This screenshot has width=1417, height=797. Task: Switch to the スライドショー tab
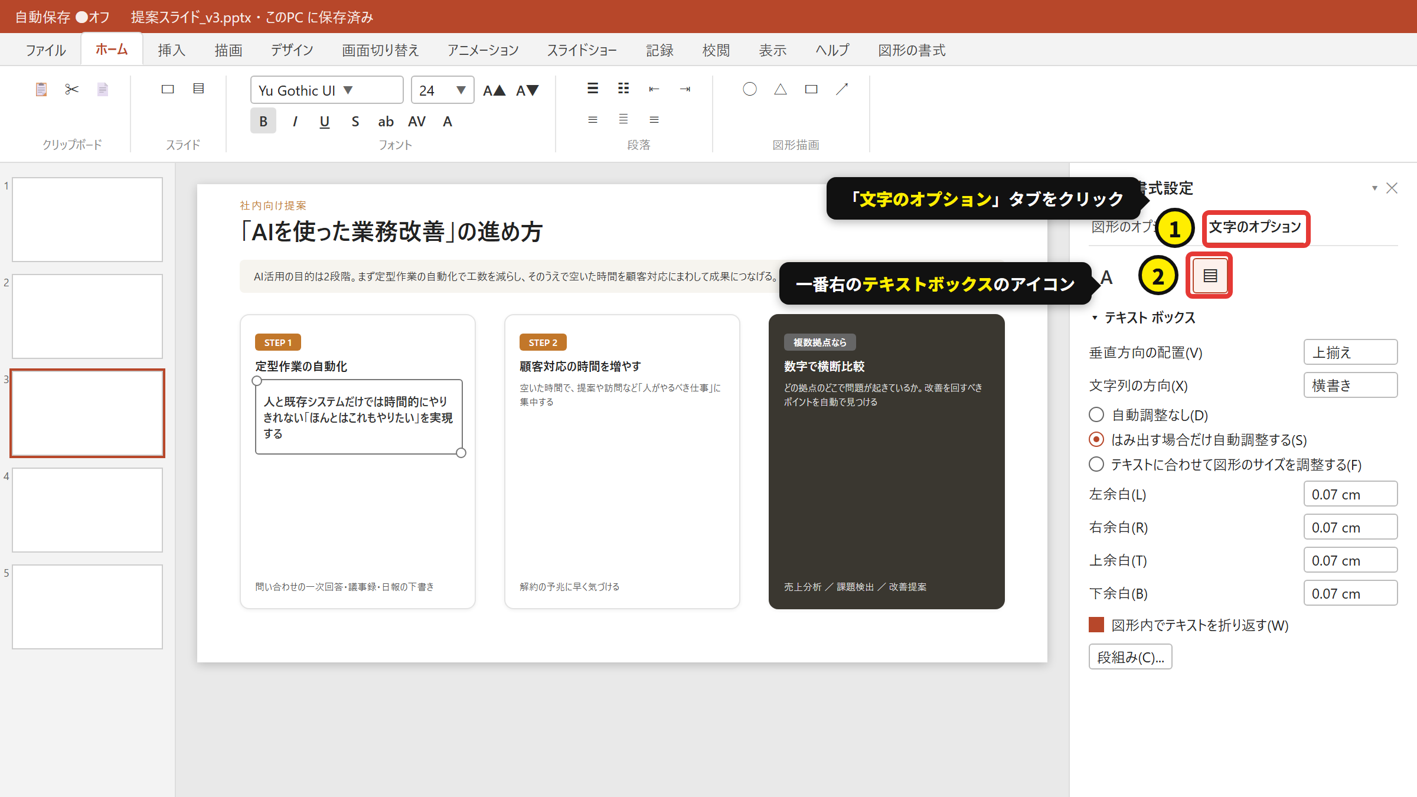[582, 50]
